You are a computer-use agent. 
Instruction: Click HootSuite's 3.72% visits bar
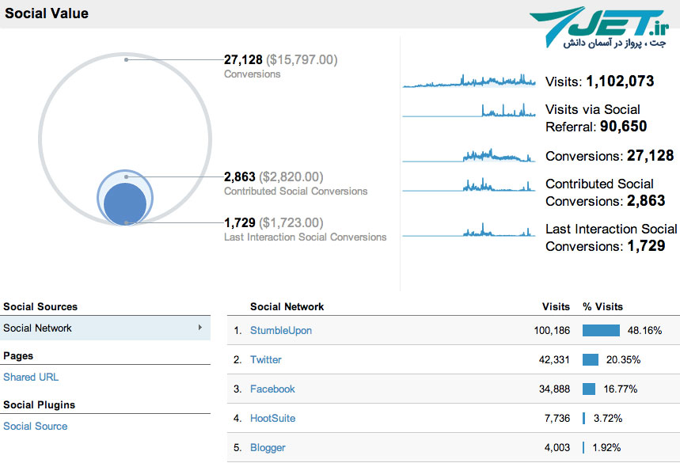click(583, 418)
